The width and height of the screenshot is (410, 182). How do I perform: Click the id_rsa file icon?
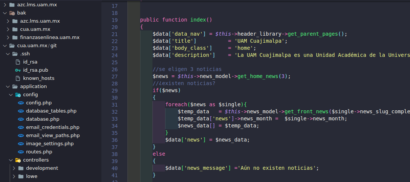(18, 62)
